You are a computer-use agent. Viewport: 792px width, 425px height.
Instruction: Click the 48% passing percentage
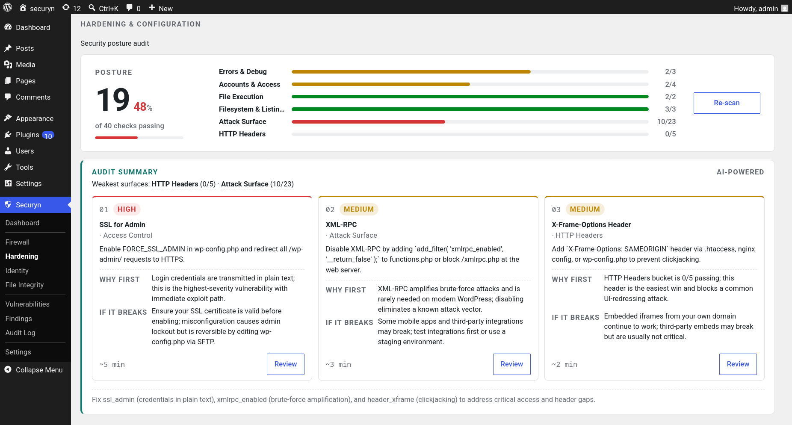143,107
